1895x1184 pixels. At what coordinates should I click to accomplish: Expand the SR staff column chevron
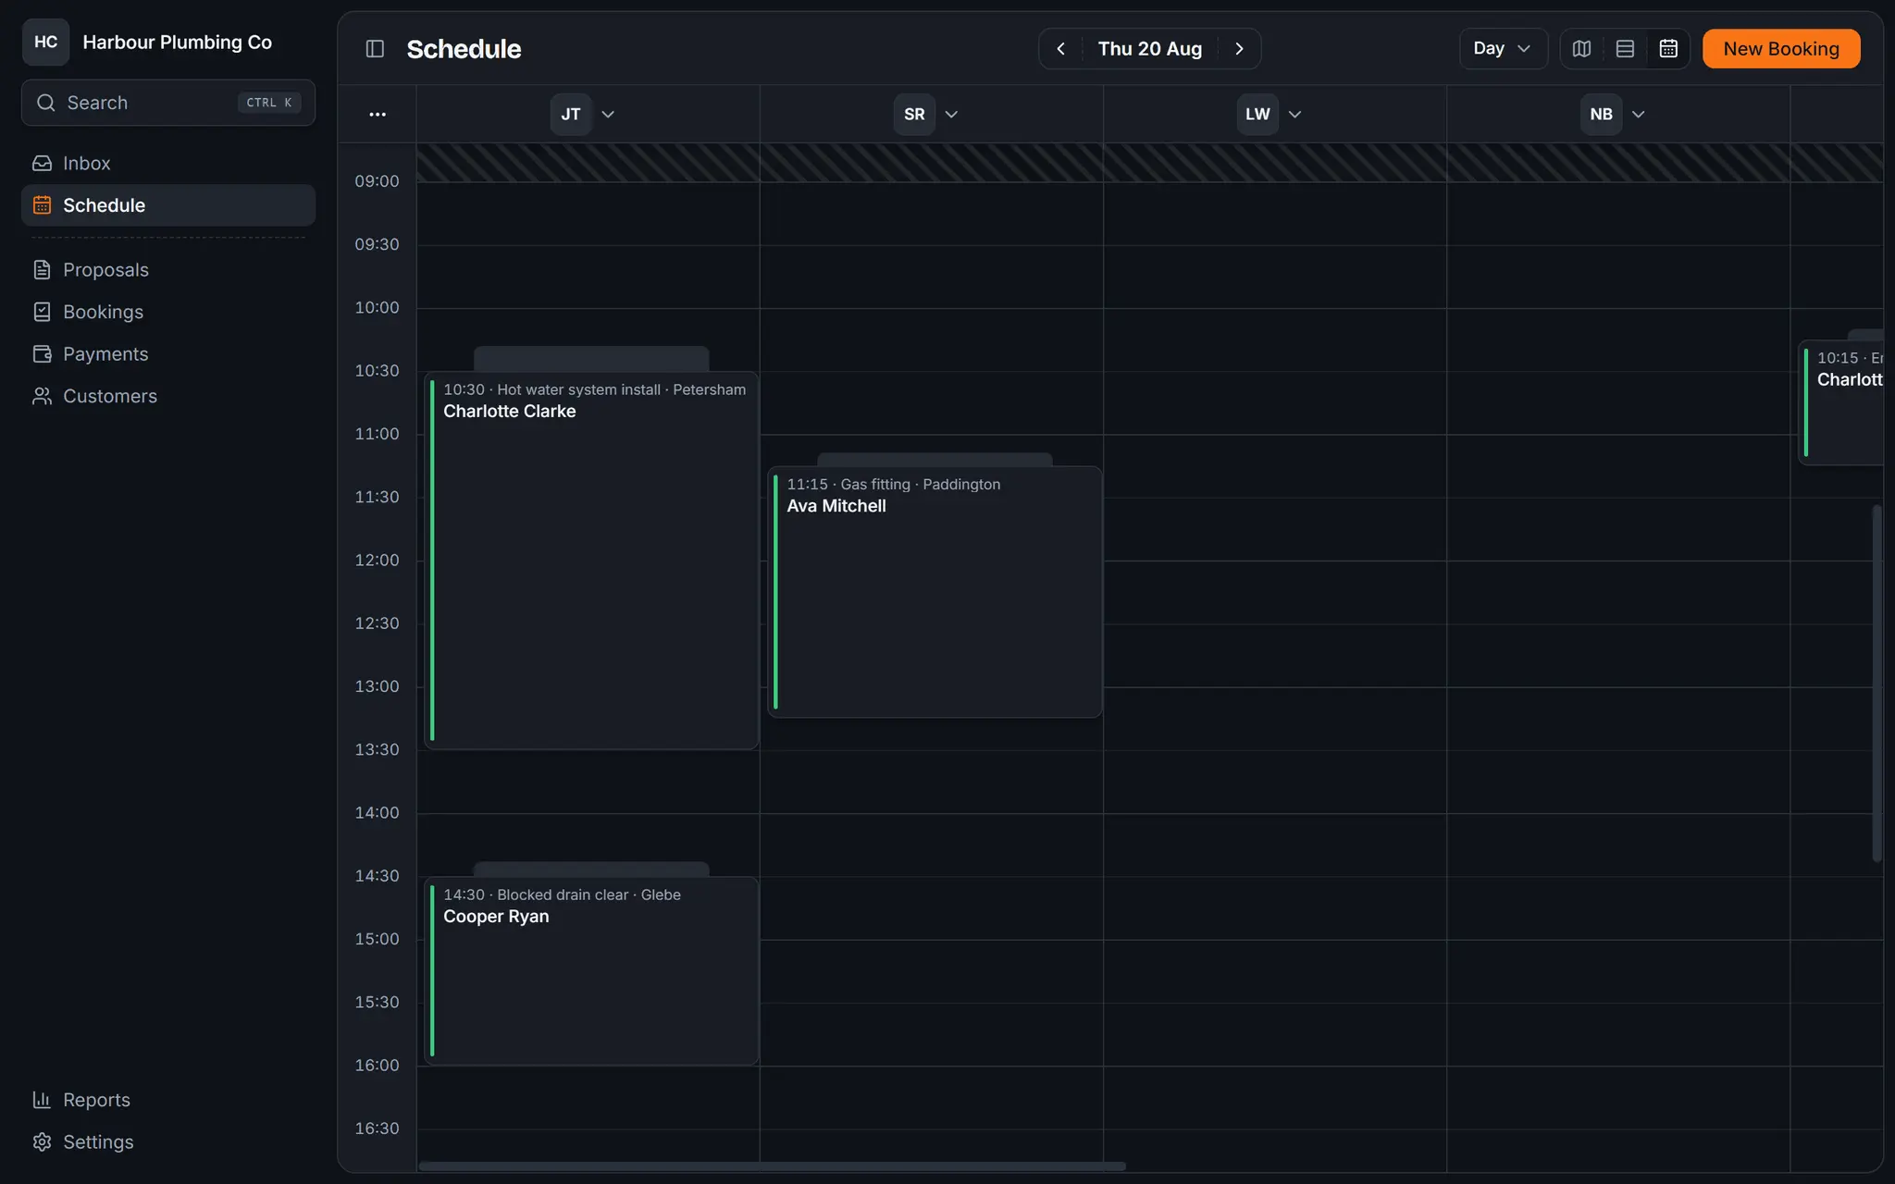(951, 115)
